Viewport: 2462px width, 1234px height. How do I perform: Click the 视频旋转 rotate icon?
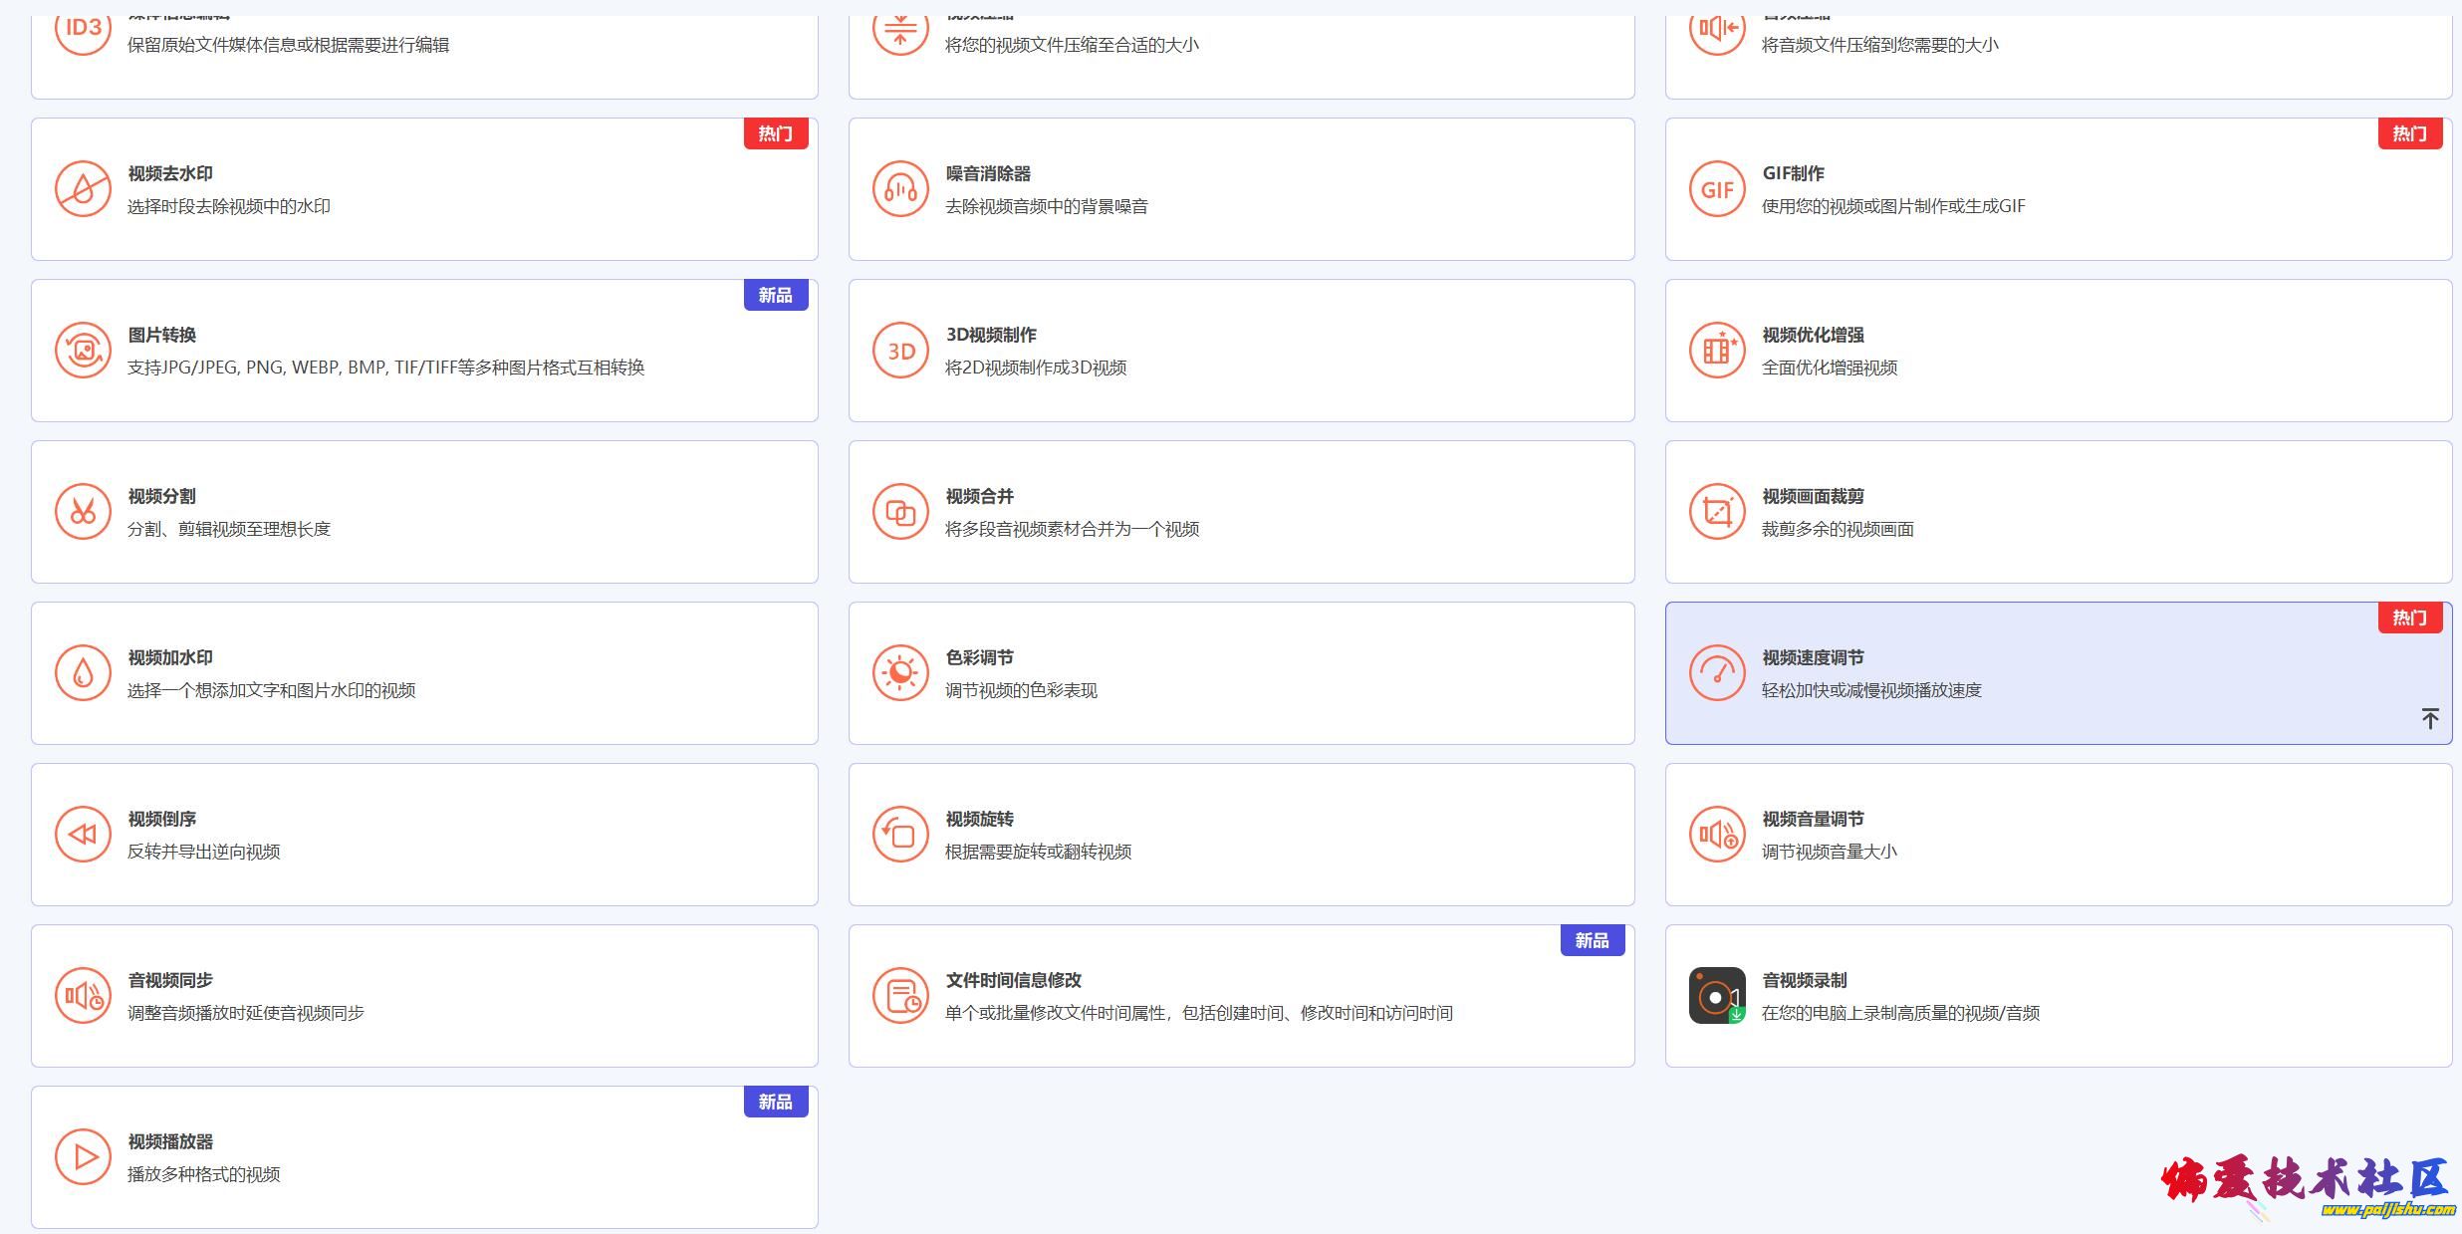point(900,835)
